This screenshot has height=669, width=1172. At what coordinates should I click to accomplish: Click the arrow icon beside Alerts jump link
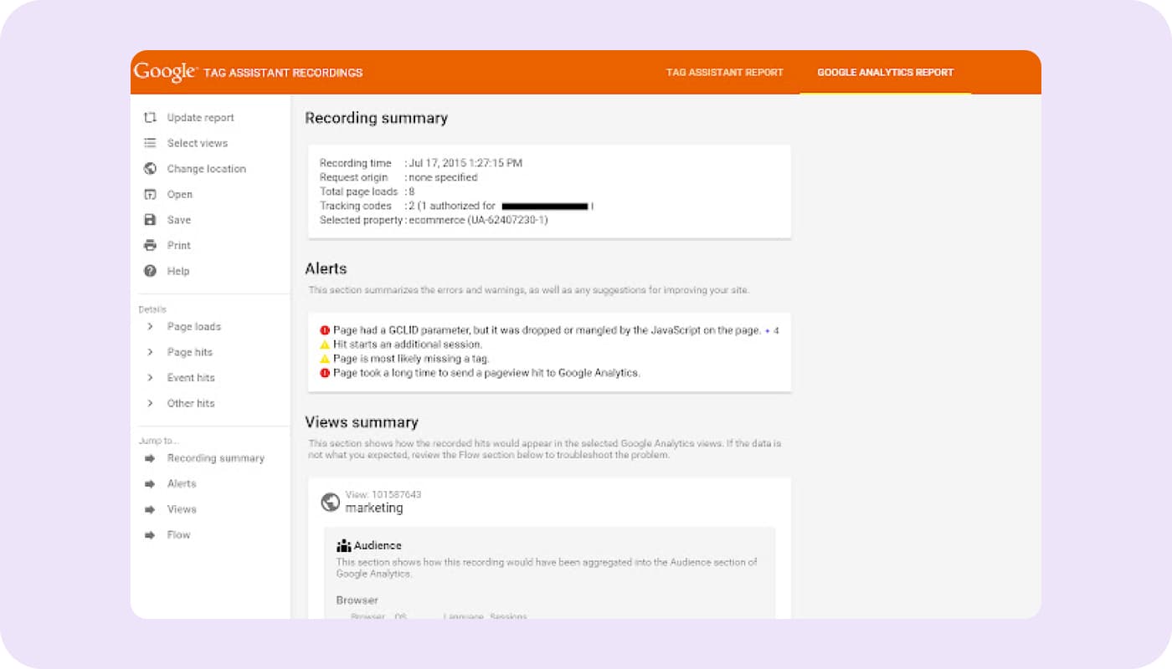[150, 484]
